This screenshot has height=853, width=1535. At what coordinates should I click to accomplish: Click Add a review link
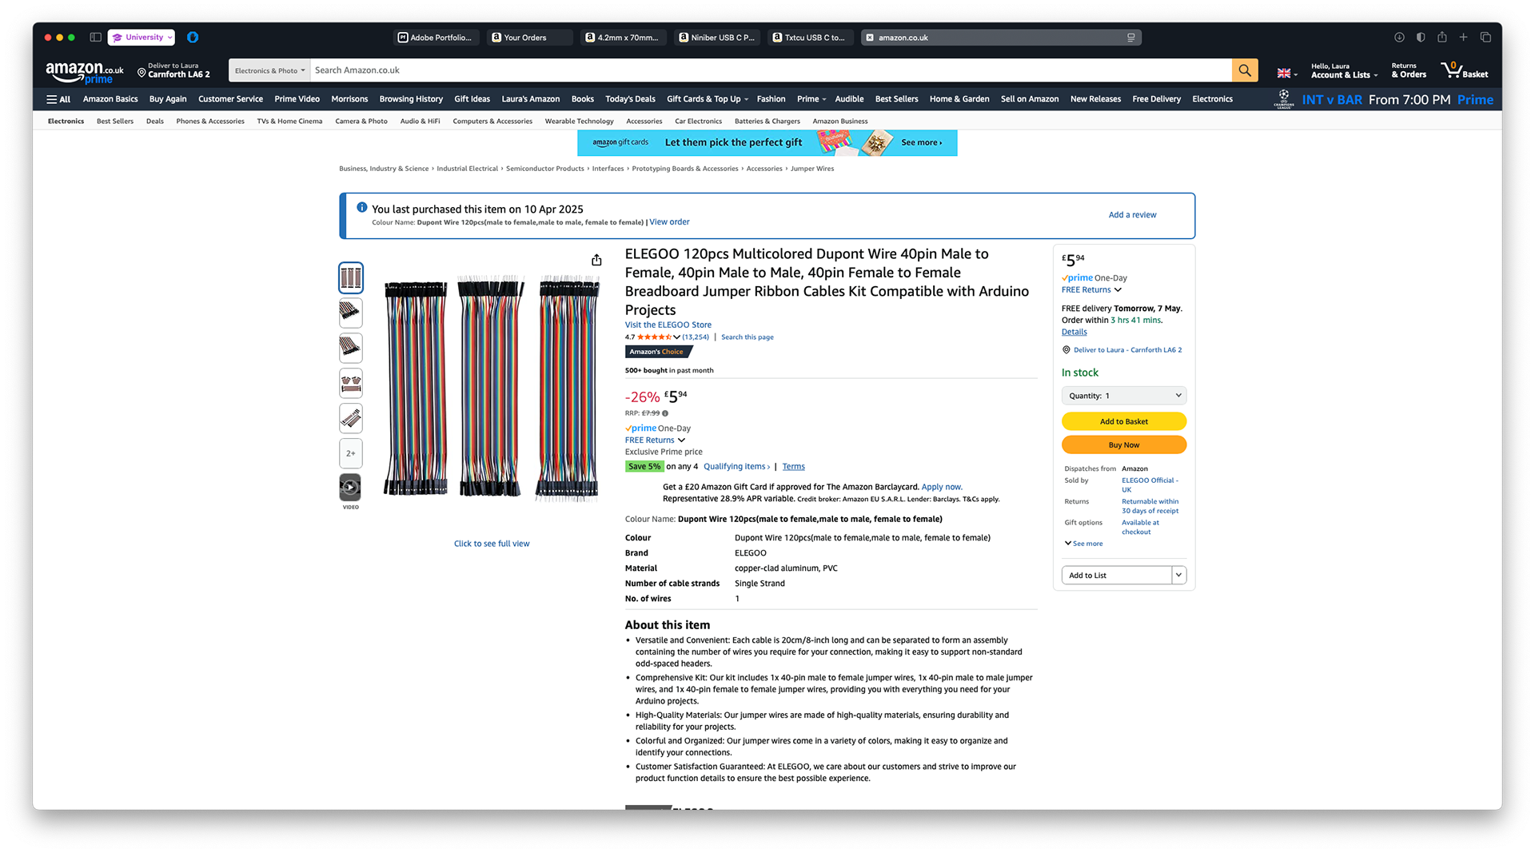pos(1132,215)
